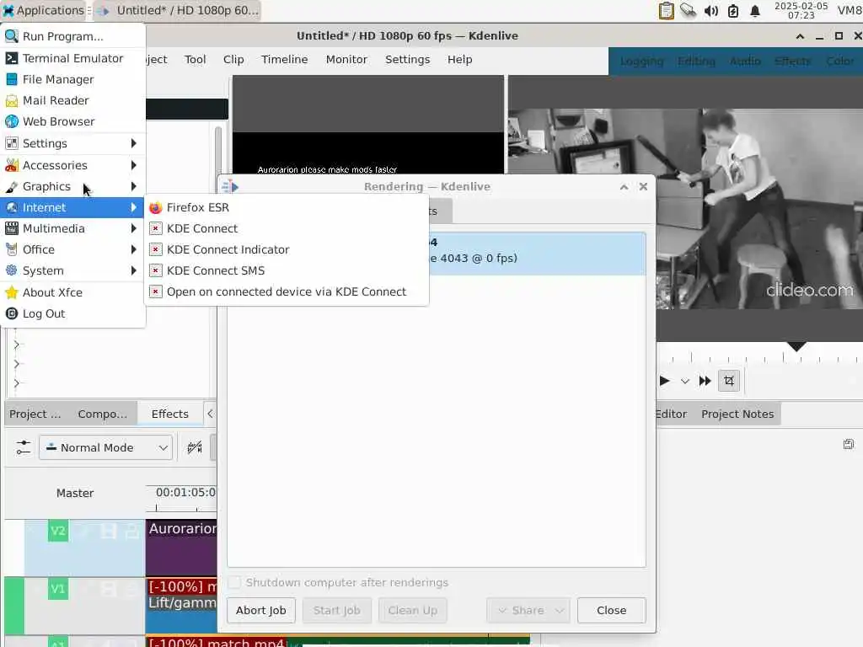
Task: Open Kdenlive Settings menu
Action: click(407, 60)
